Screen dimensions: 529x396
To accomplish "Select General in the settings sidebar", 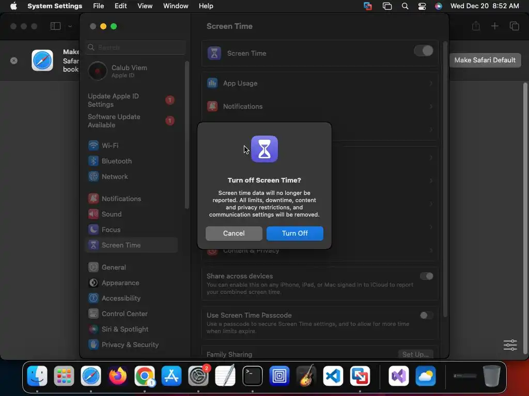I will click(132, 268).
